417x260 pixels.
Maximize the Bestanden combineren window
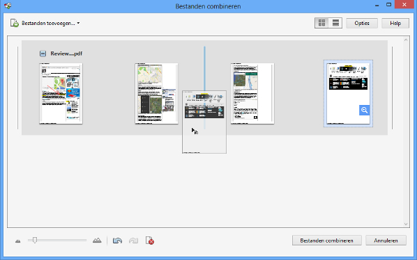pos(389,5)
